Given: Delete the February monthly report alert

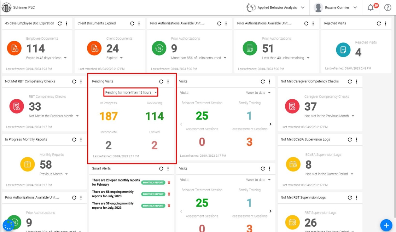Looking at the screenshot, I should click(x=169, y=182).
